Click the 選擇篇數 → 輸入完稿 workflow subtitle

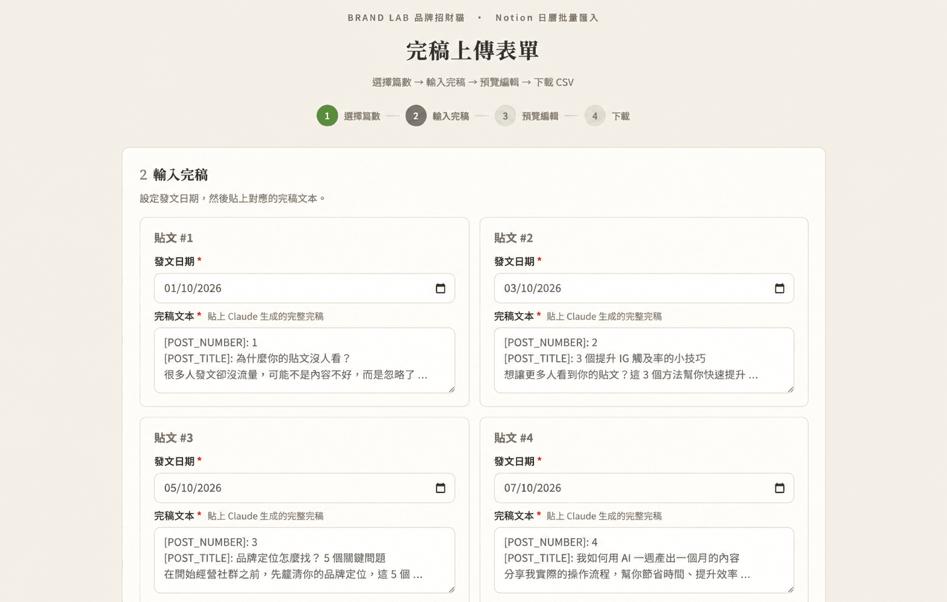(x=473, y=82)
